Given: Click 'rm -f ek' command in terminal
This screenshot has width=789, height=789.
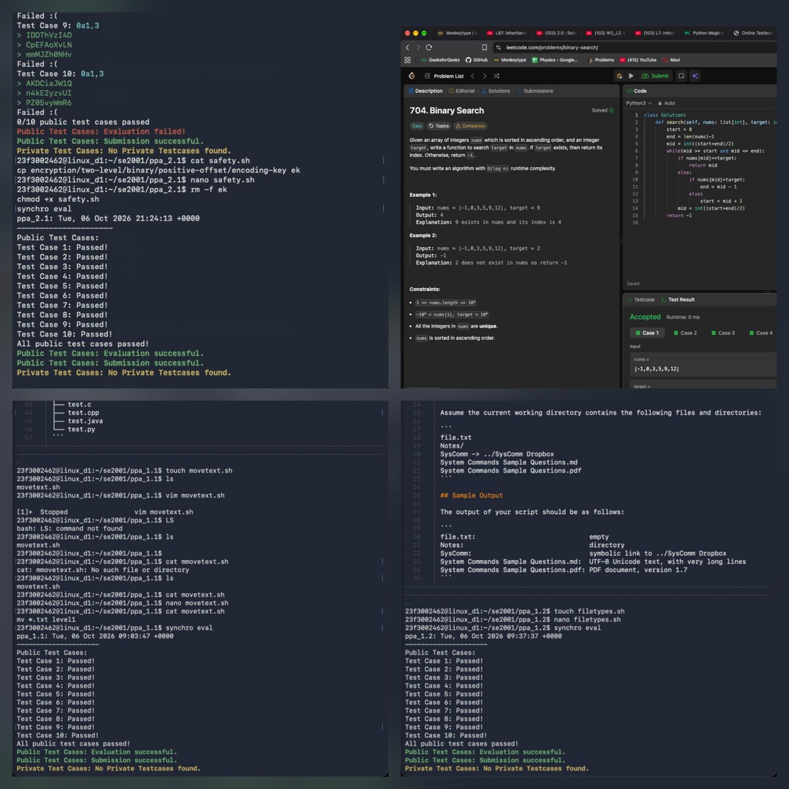Looking at the screenshot, I should click(x=209, y=189).
